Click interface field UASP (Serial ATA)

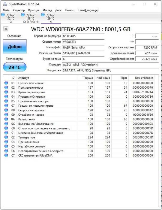point(83,47)
